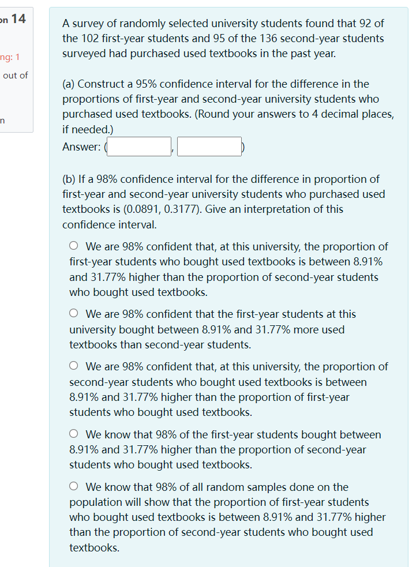
Task: Pick the option starting with 'We know that 98%'
Action: coord(74,434)
